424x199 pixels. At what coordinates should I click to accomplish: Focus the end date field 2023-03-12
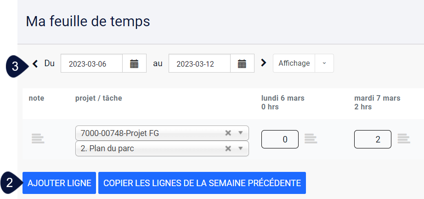pyautogui.click(x=199, y=63)
